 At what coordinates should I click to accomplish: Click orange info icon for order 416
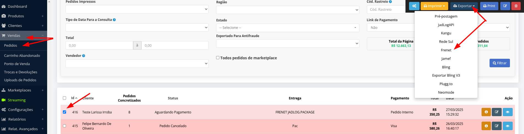[x=486, y=112]
